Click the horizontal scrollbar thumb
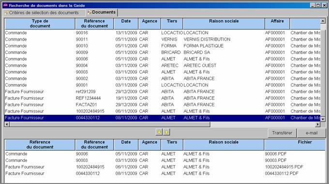Viewport: 329px width, 184px height. [110, 124]
